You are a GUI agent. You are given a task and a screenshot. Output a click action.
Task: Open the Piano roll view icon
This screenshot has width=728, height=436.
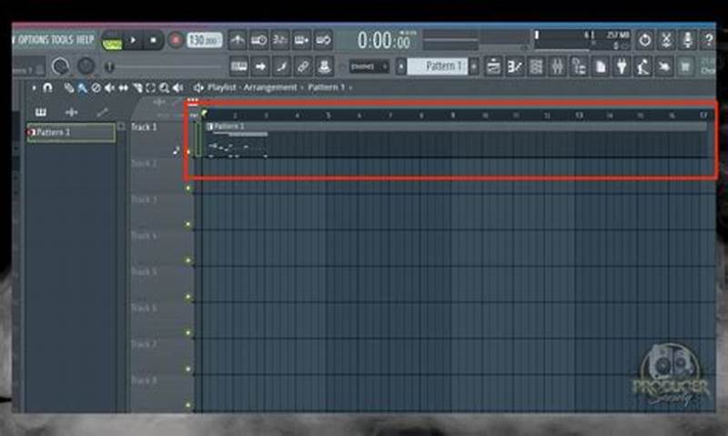(514, 66)
